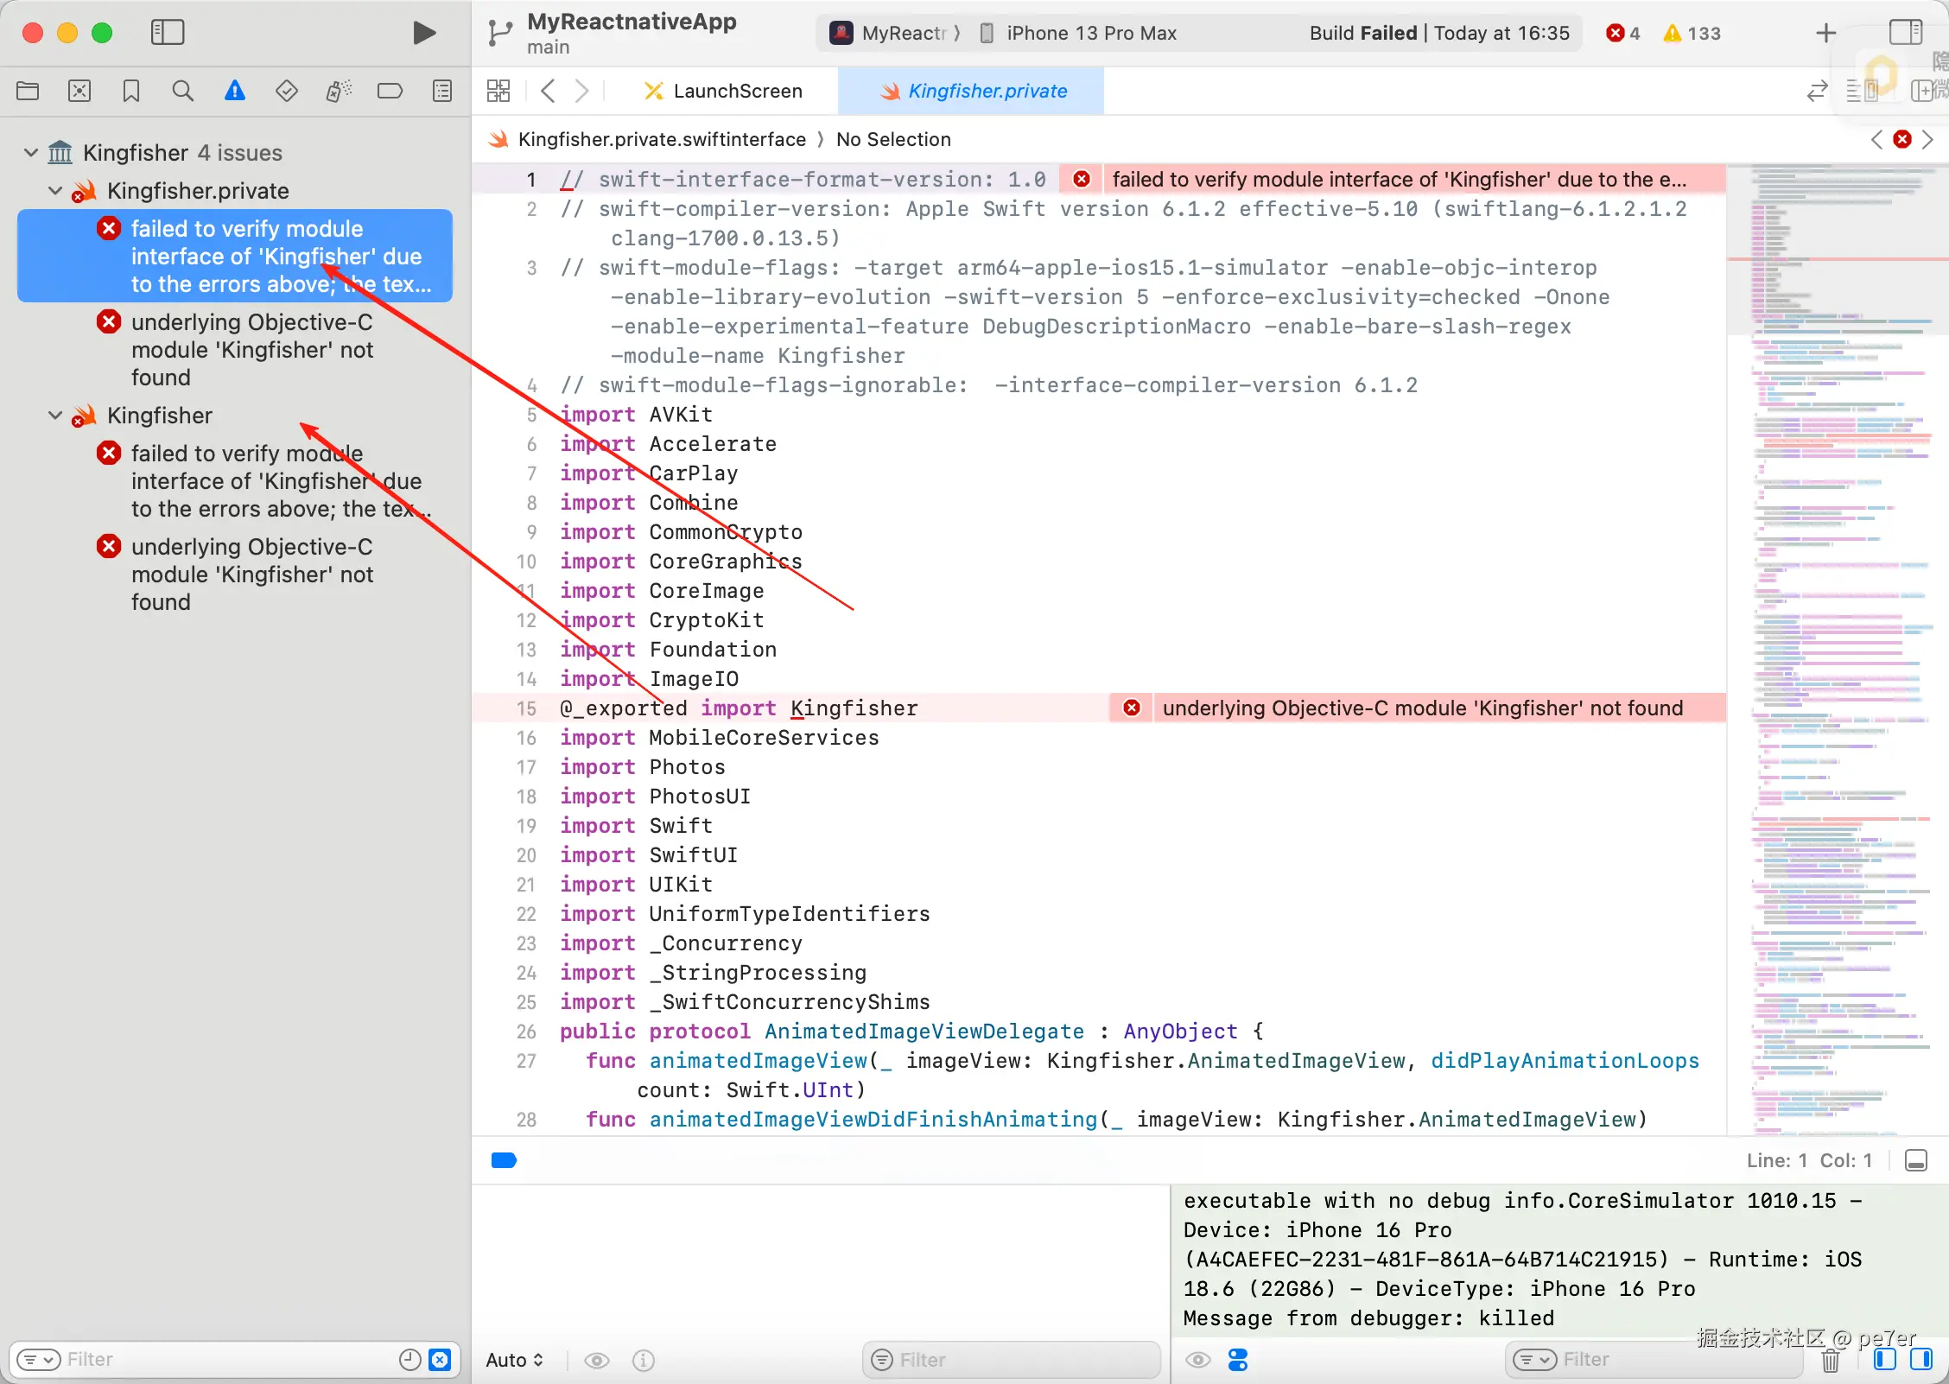Toggle the inspector panel at top right
Screen dimensions: 1949x1384
point(1905,33)
